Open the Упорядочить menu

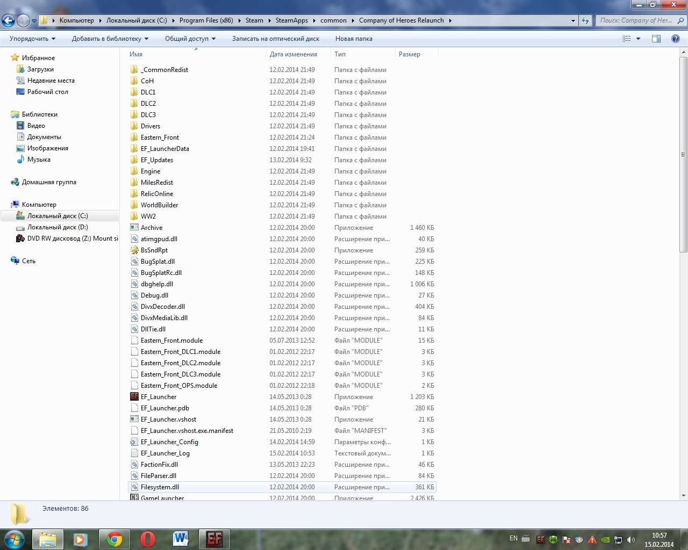coord(32,39)
